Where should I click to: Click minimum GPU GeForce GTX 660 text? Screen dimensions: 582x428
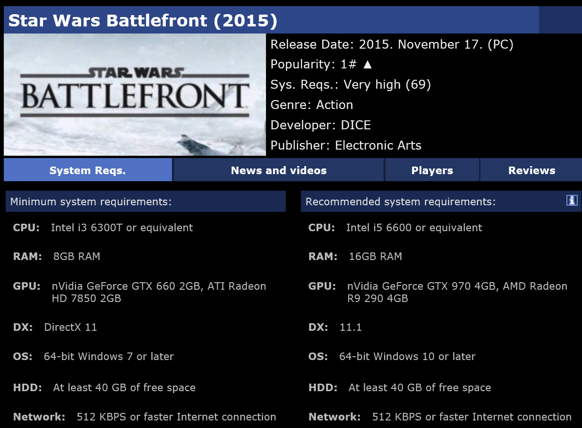[x=159, y=292]
